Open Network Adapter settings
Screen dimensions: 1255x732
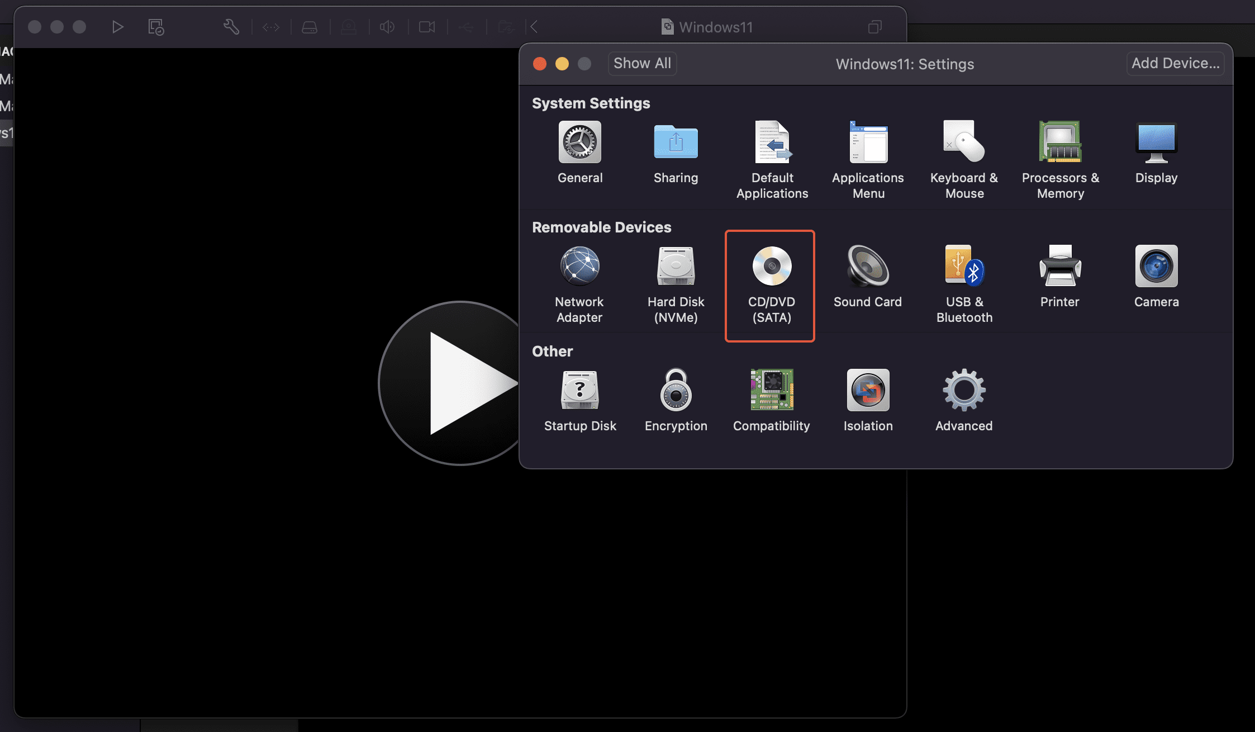[x=579, y=285]
